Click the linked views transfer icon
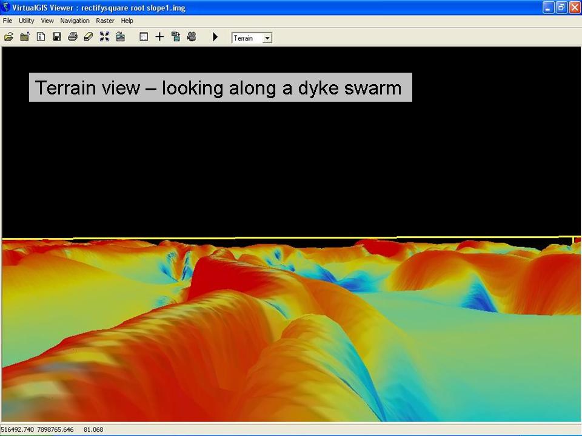 point(176,37)
